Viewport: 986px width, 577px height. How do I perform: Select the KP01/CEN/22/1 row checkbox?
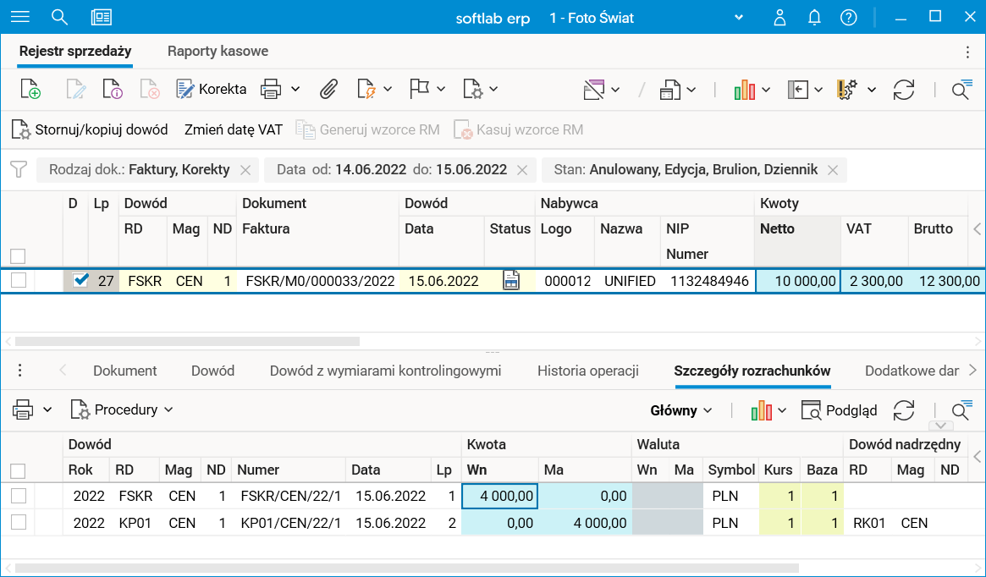[18, 523]
